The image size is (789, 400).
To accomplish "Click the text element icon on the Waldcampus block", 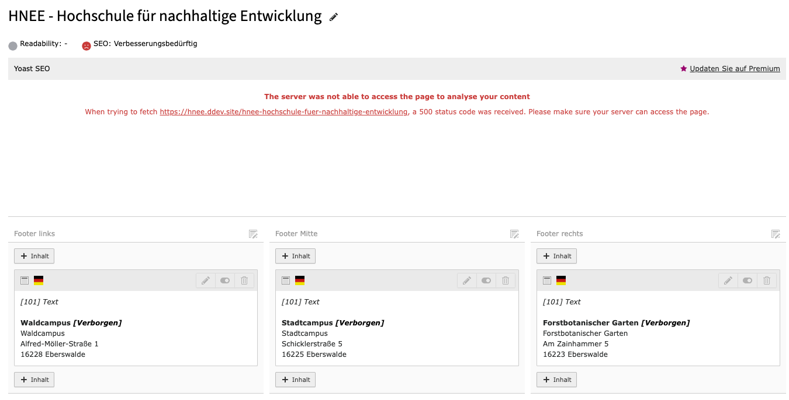I will coord(24,280).
